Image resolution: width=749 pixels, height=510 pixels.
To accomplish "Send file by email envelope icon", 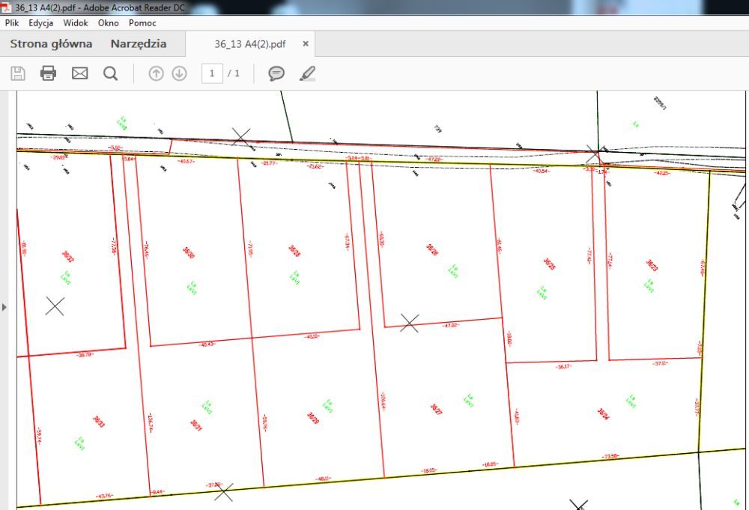I will [80, 73].
